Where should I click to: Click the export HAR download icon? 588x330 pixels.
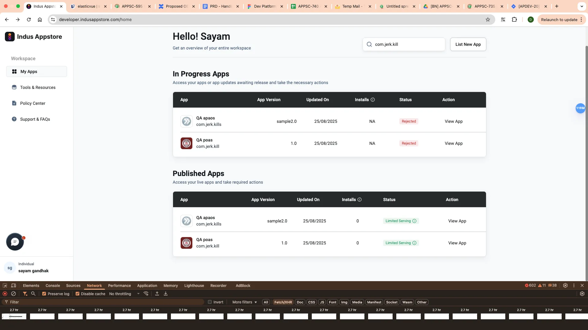click(x=166, y=294)
